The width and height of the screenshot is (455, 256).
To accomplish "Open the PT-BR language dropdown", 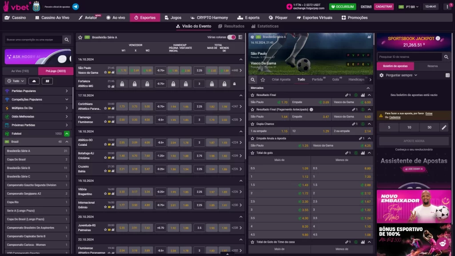I will point(409,7).
